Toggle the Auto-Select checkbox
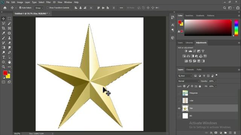Image resolution: width=241 pixels, height=135 pixels. click(20, 7)
